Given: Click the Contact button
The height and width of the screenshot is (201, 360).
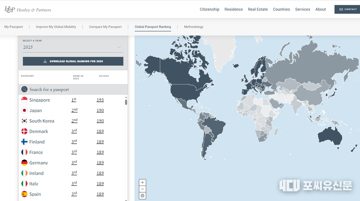Looking at the screenshot, I should pos(347,10).
